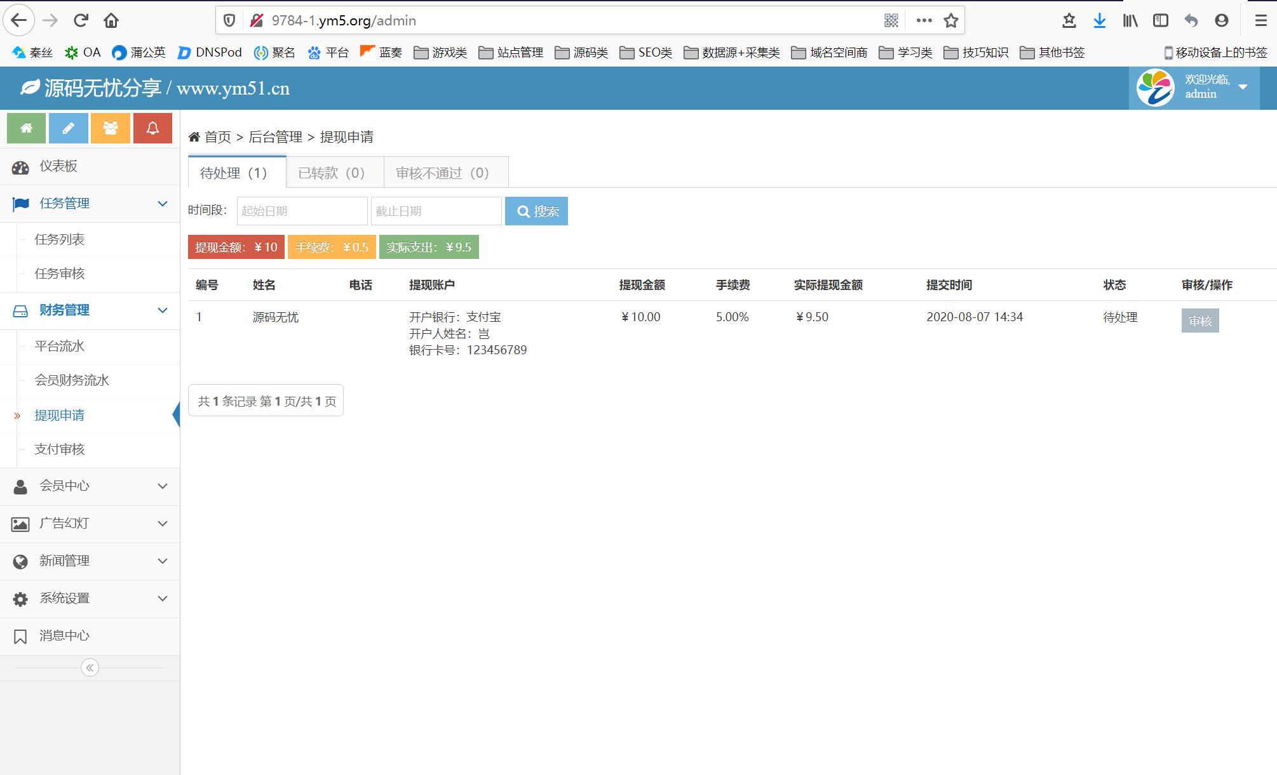Open browser downloads arrow icon

1099,20
